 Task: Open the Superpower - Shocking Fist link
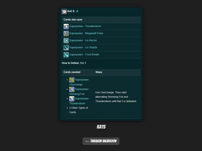point(80,92)
